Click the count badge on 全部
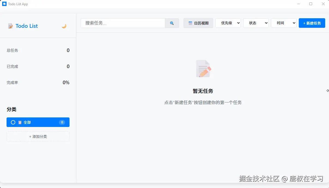329x188 pixels. pyautogui.click(x=62, y=122)
